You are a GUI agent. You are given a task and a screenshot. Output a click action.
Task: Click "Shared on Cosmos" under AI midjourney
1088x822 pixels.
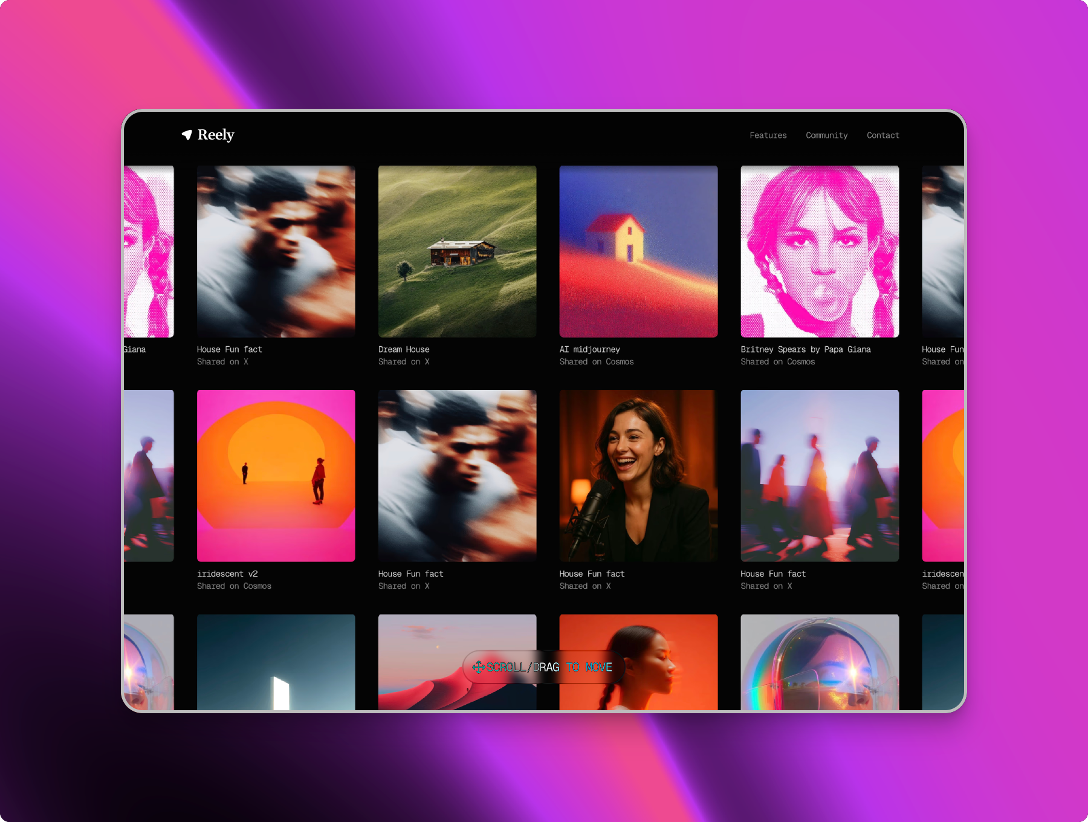click(597, 361)
